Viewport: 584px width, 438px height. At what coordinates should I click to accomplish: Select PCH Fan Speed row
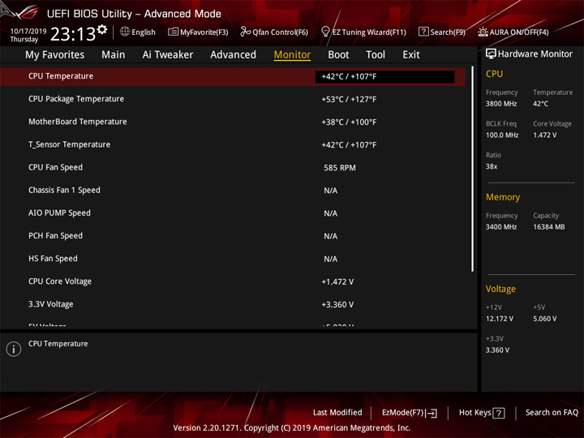(x=233, y=236)
